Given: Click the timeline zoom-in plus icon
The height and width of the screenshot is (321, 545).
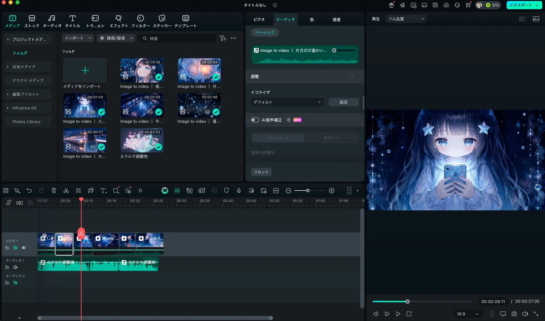Looking at the screenshot, I should [x=332, y=191].
